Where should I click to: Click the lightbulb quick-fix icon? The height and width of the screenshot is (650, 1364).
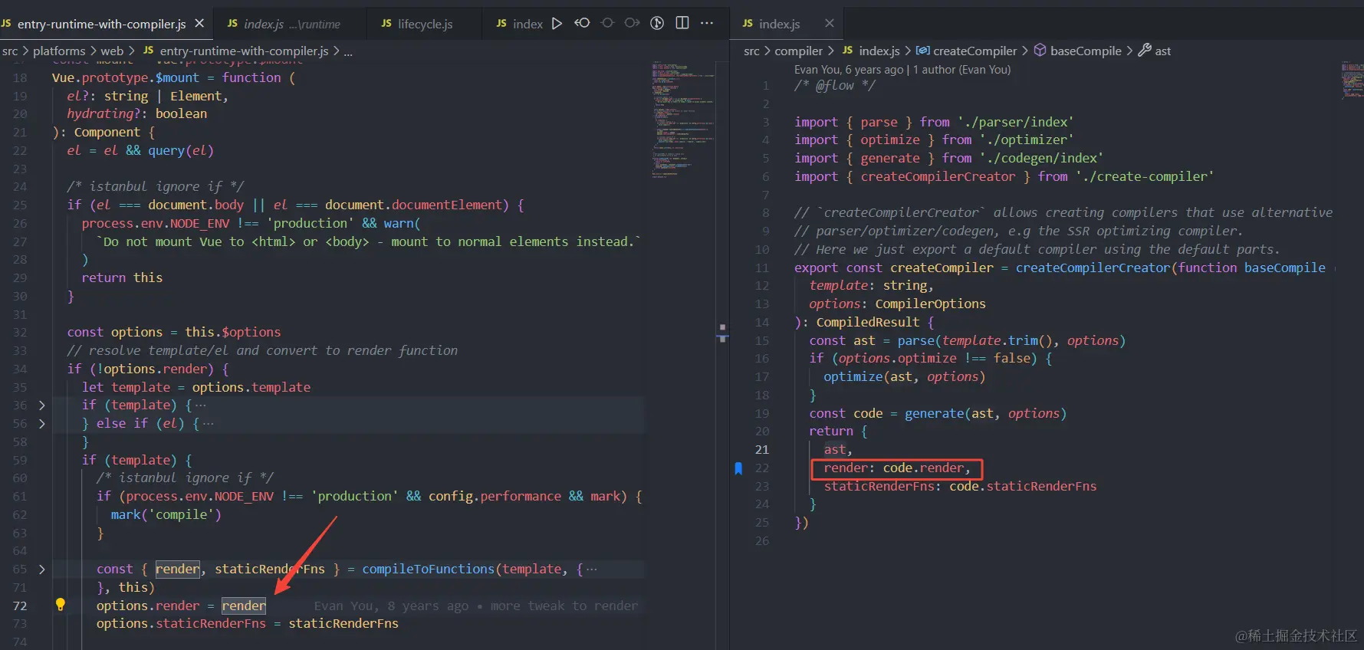click(61, 605)
